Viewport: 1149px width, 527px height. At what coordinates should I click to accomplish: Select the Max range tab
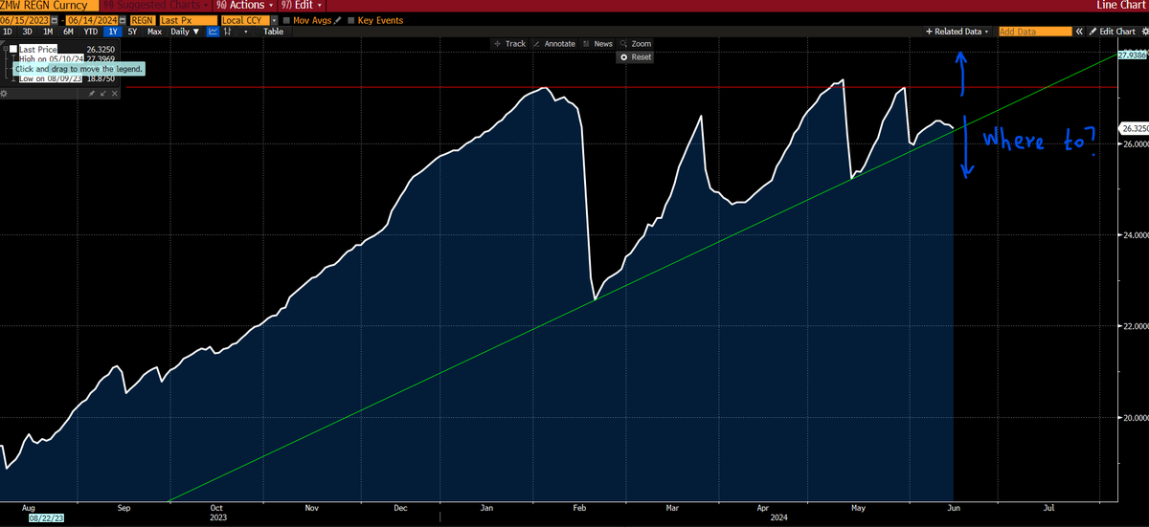point(154,32)
